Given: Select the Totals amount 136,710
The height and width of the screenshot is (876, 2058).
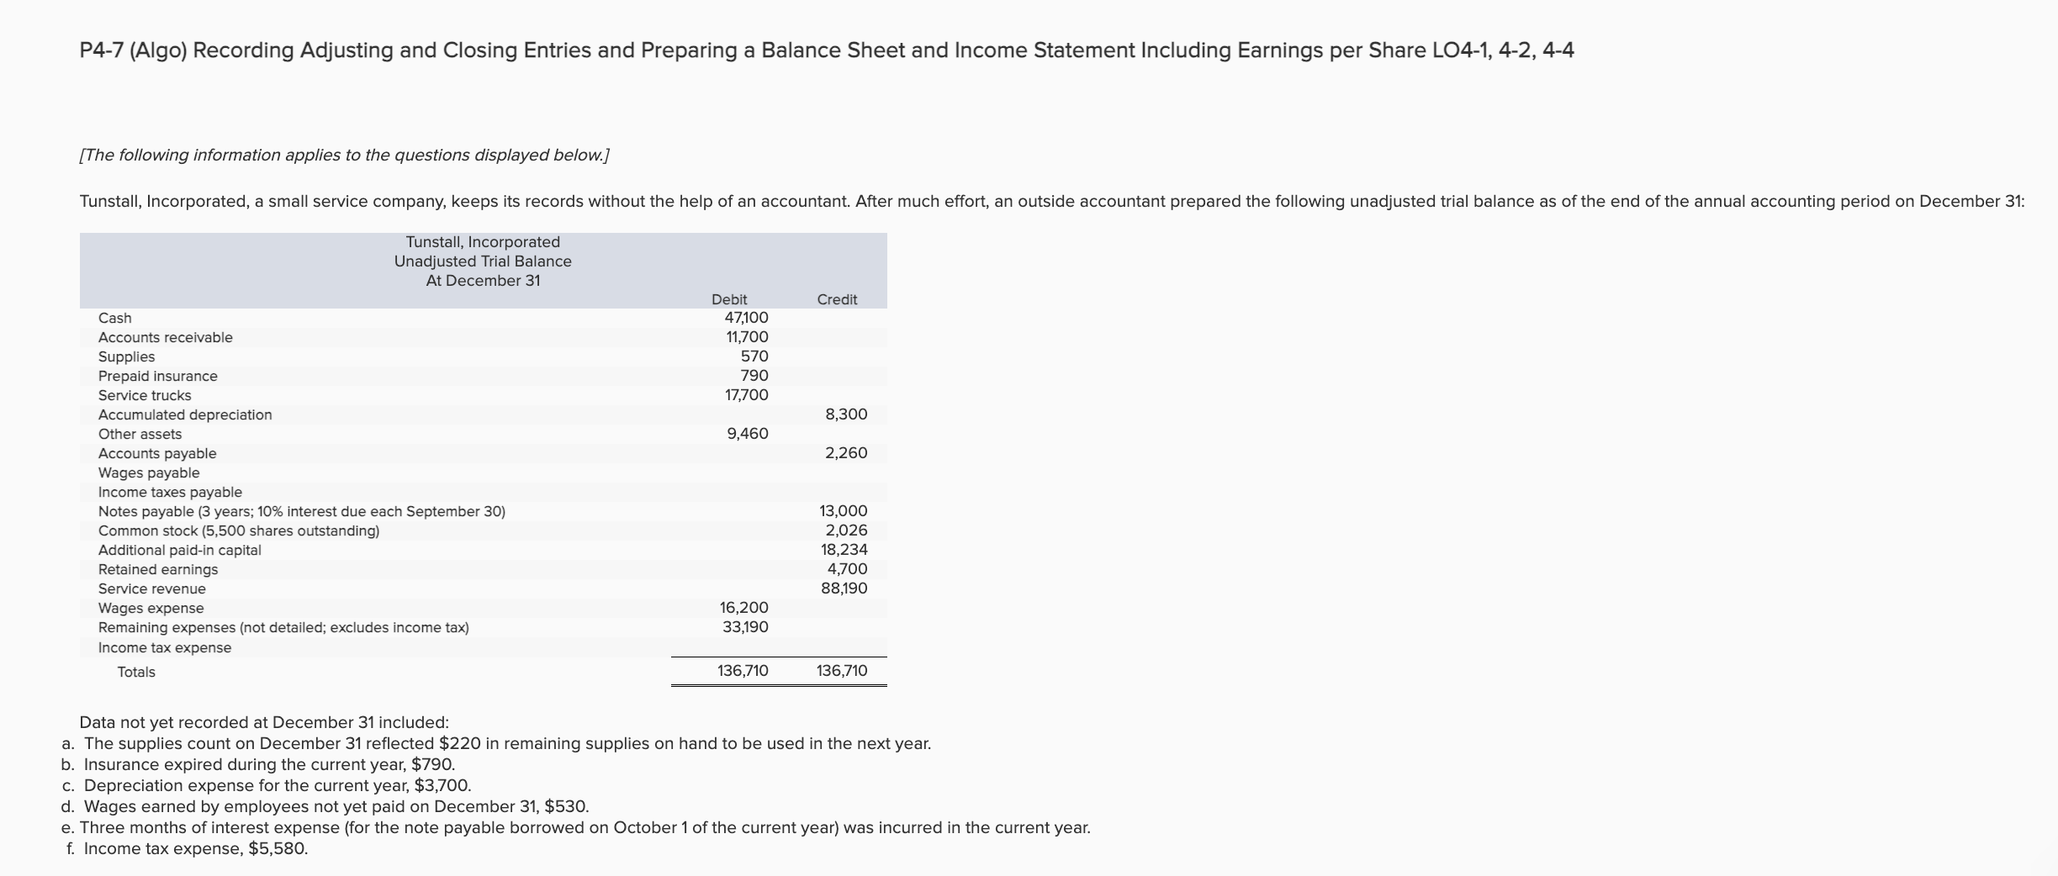Looking at the screenshot, I should pyautogui.click(x=742, y=671).
